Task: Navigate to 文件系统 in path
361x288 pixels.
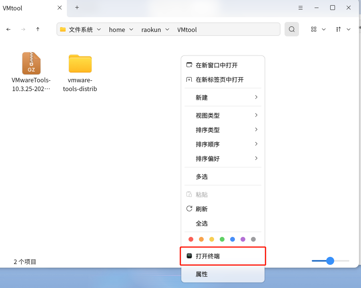Action: coord(81,30)
